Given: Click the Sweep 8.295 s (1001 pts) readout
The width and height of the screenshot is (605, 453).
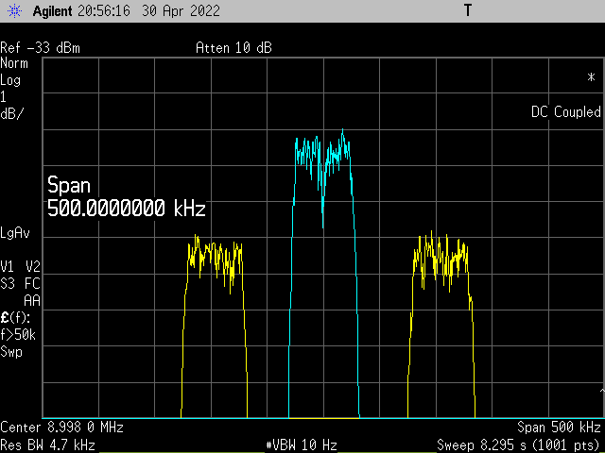Looking at the screenshot, I should [519, 445].
